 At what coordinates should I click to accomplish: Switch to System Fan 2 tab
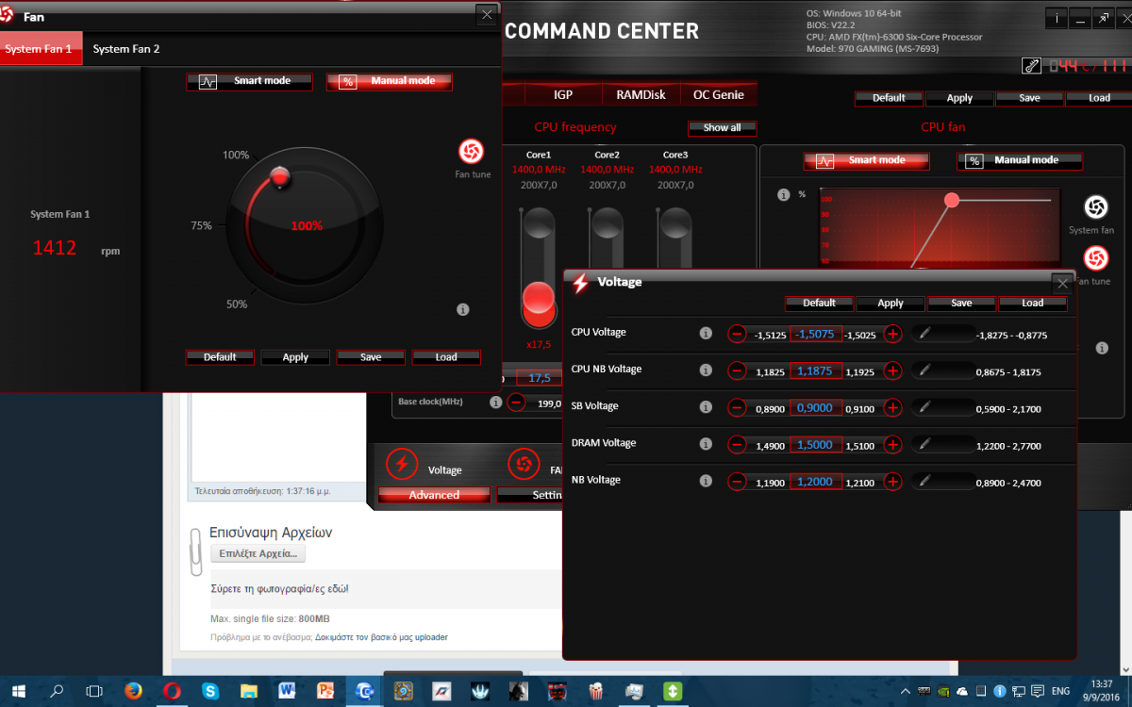(x=126, y=49)
